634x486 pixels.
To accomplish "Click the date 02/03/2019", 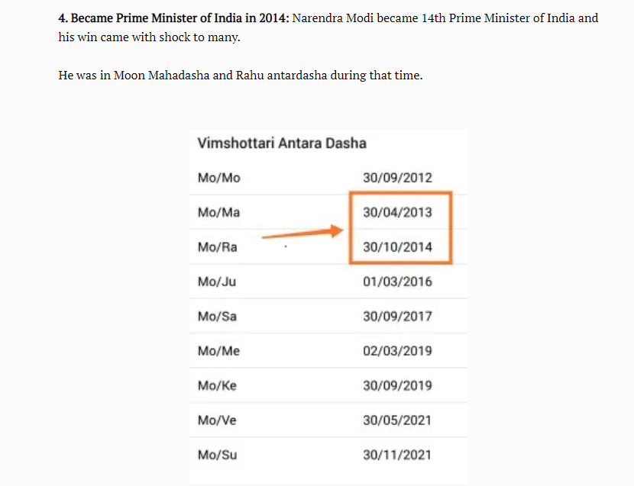I will pos(397,351).
